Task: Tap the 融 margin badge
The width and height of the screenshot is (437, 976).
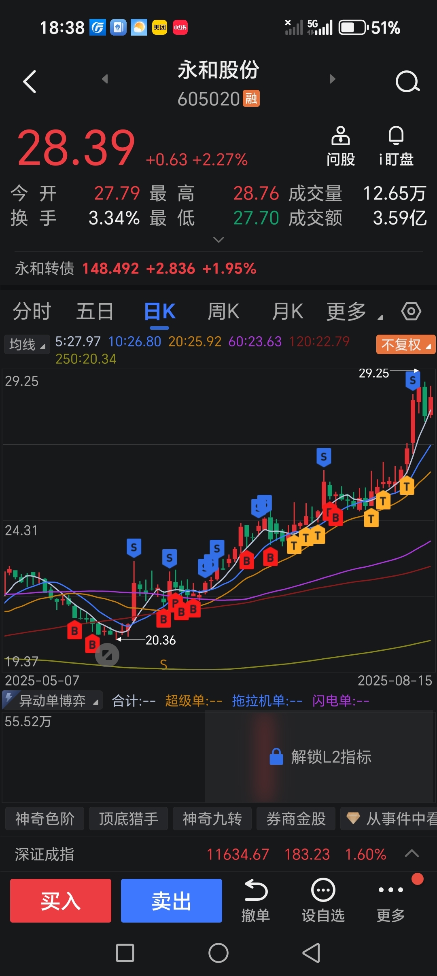Action: pos(251,98)
